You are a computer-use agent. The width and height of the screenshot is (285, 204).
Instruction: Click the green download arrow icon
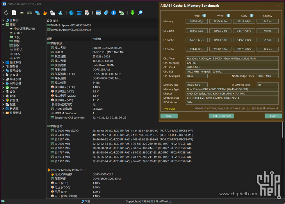tap(133, 13)
